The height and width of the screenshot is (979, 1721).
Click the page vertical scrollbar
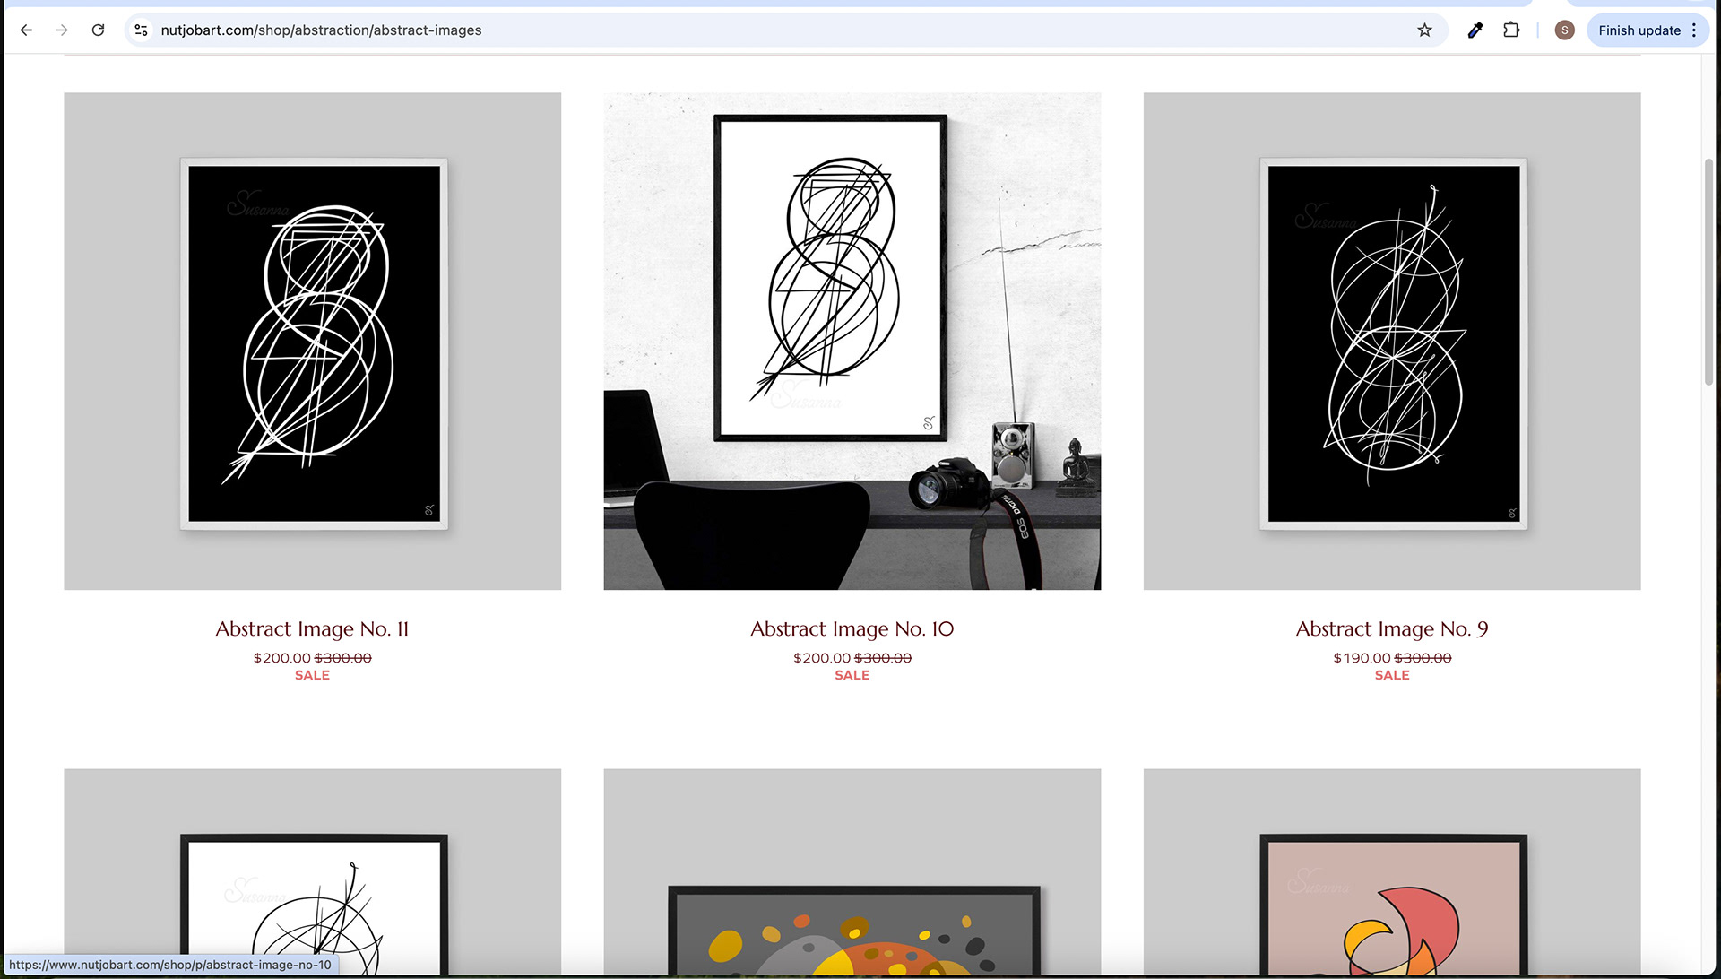tap(1708, 272)
